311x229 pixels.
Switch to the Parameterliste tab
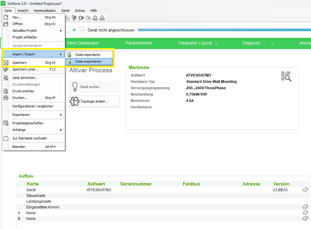pyautogui.click(x=139, y=43)
